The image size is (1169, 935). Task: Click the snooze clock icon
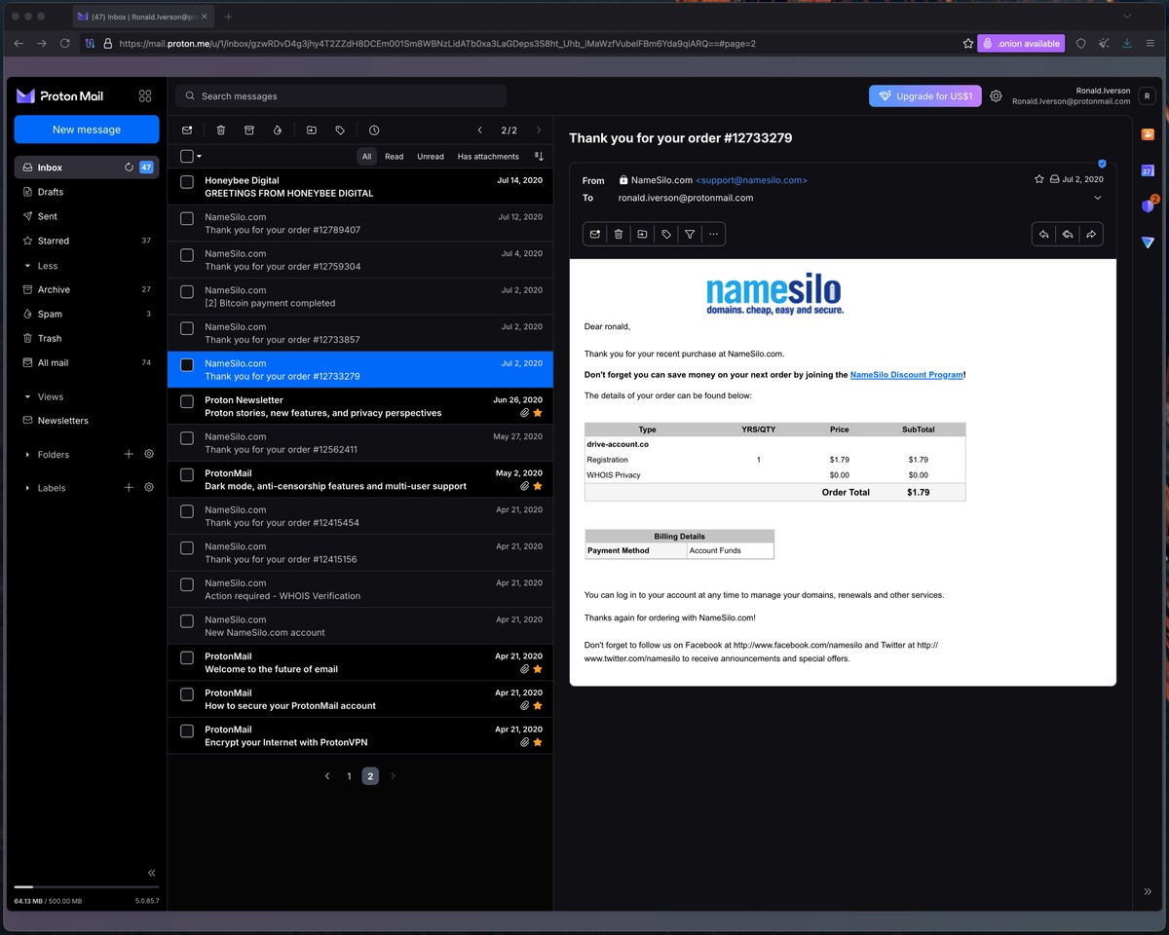[374, 131]
